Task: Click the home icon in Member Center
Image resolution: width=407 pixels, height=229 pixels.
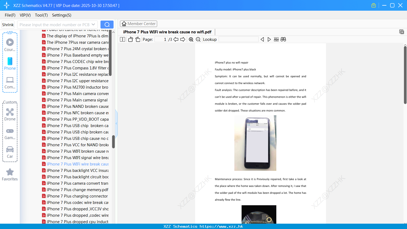Action: click(124, 24)
